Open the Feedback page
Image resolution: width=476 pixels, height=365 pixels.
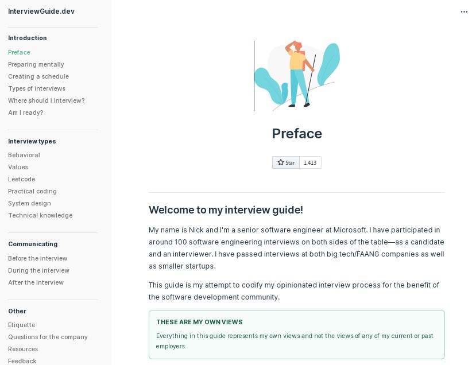point(22,361)
